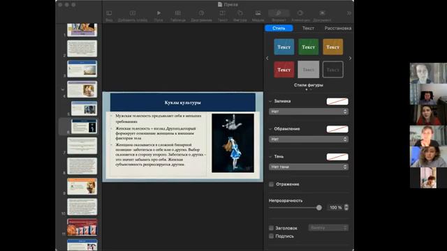This screenshot has width=447, height=251.
Task: Click the slide title Куклы культуры
Action: coord(183,102)
